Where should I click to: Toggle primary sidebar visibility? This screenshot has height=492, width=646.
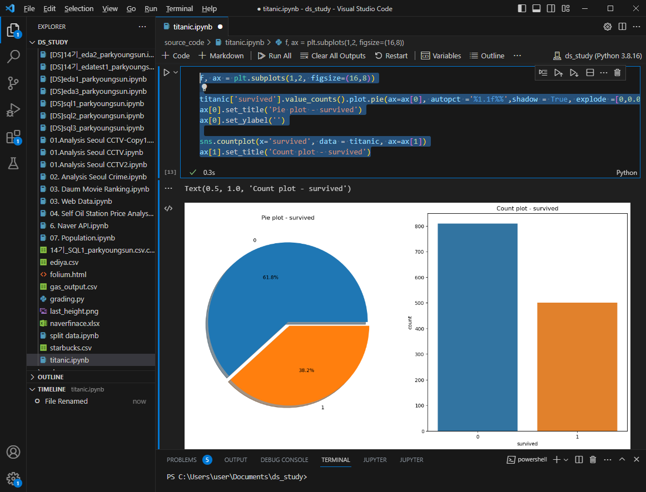pos(522,9)
